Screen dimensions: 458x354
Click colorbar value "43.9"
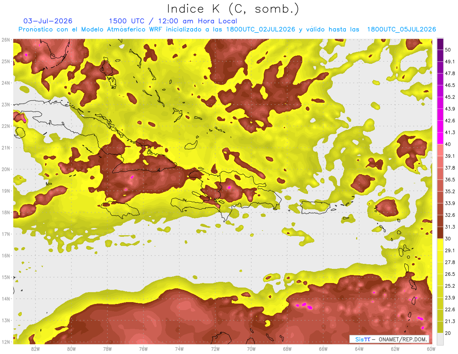point(450,109)
